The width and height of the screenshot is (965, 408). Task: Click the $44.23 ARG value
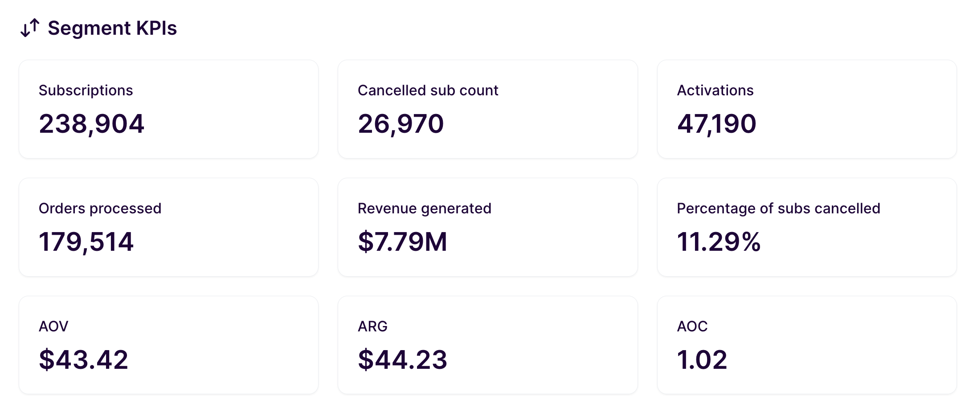coord(402,359)
